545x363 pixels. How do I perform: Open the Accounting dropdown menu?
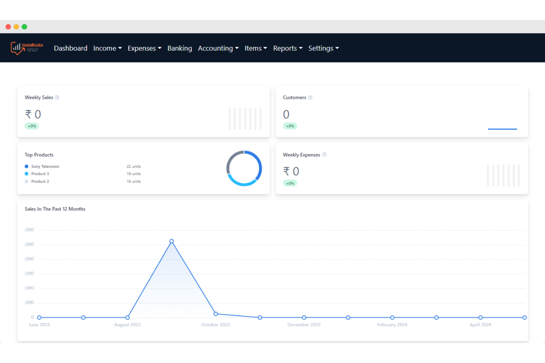point(218,48)
